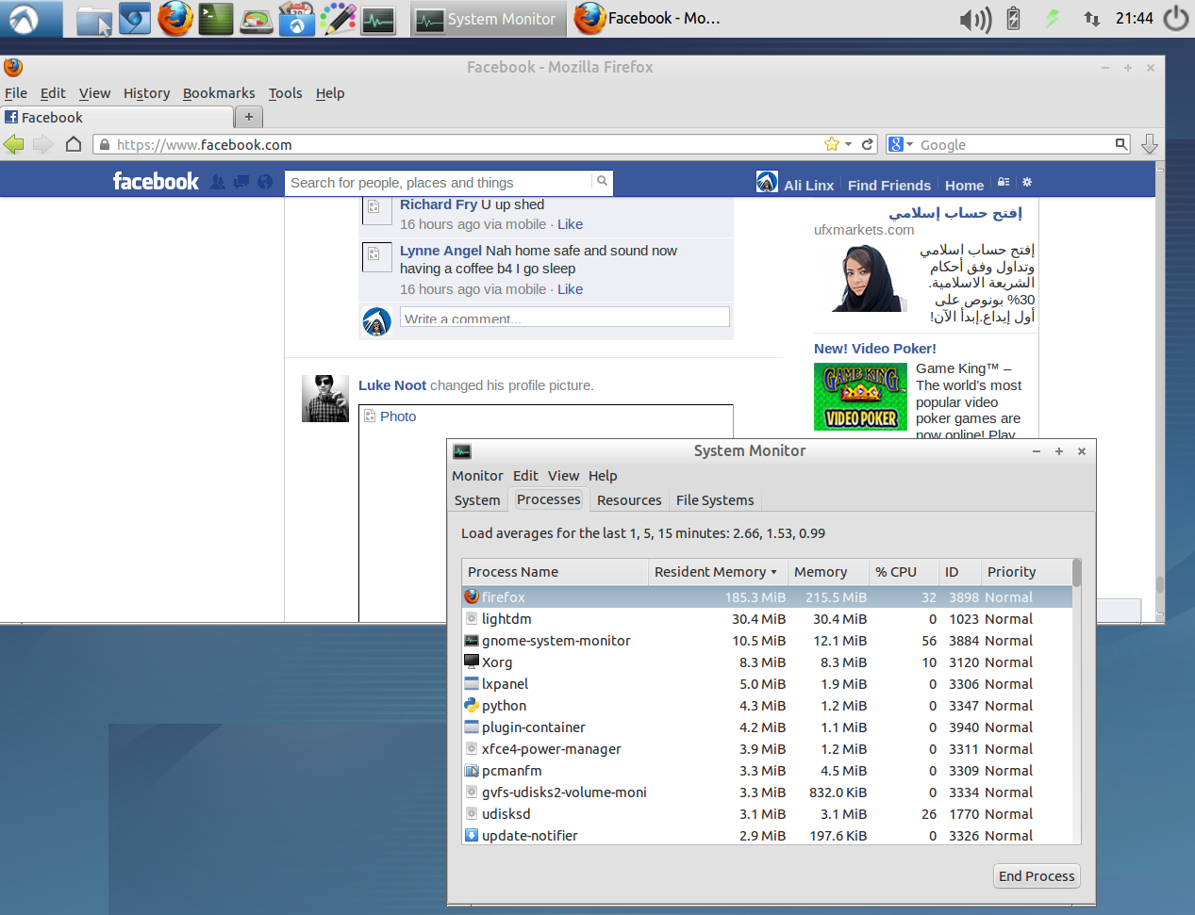
Task: Open a new Firefox tab
Action: pos(248,117)
